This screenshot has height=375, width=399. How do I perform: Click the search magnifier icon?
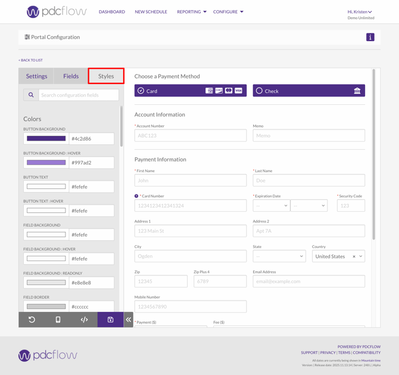pyautogui.click(x=31, y=95)
